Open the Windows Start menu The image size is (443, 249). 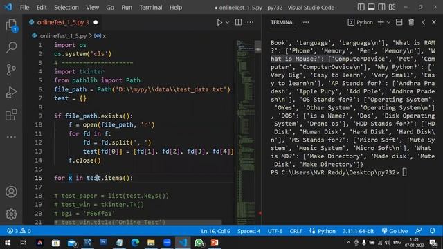point(8,243)
